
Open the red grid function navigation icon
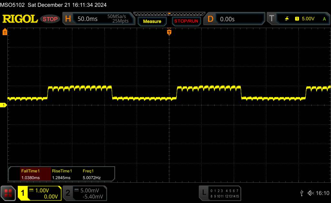coord(8,193)
